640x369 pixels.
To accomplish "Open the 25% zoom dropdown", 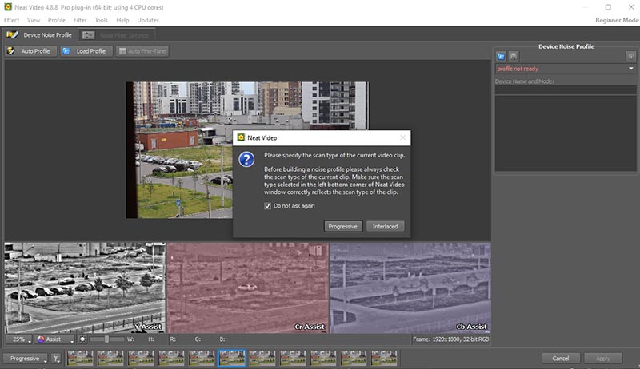I will [x=19, y=339].
